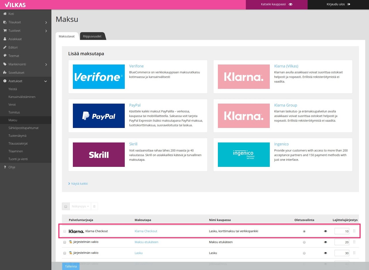Toggle the select-all checkbox above the table
This screenshot has height=270, width=369.
(x=66, y=207)
